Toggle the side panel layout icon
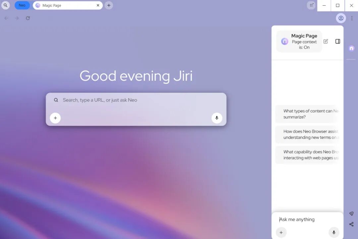358x239 pixels. [337, 41]
